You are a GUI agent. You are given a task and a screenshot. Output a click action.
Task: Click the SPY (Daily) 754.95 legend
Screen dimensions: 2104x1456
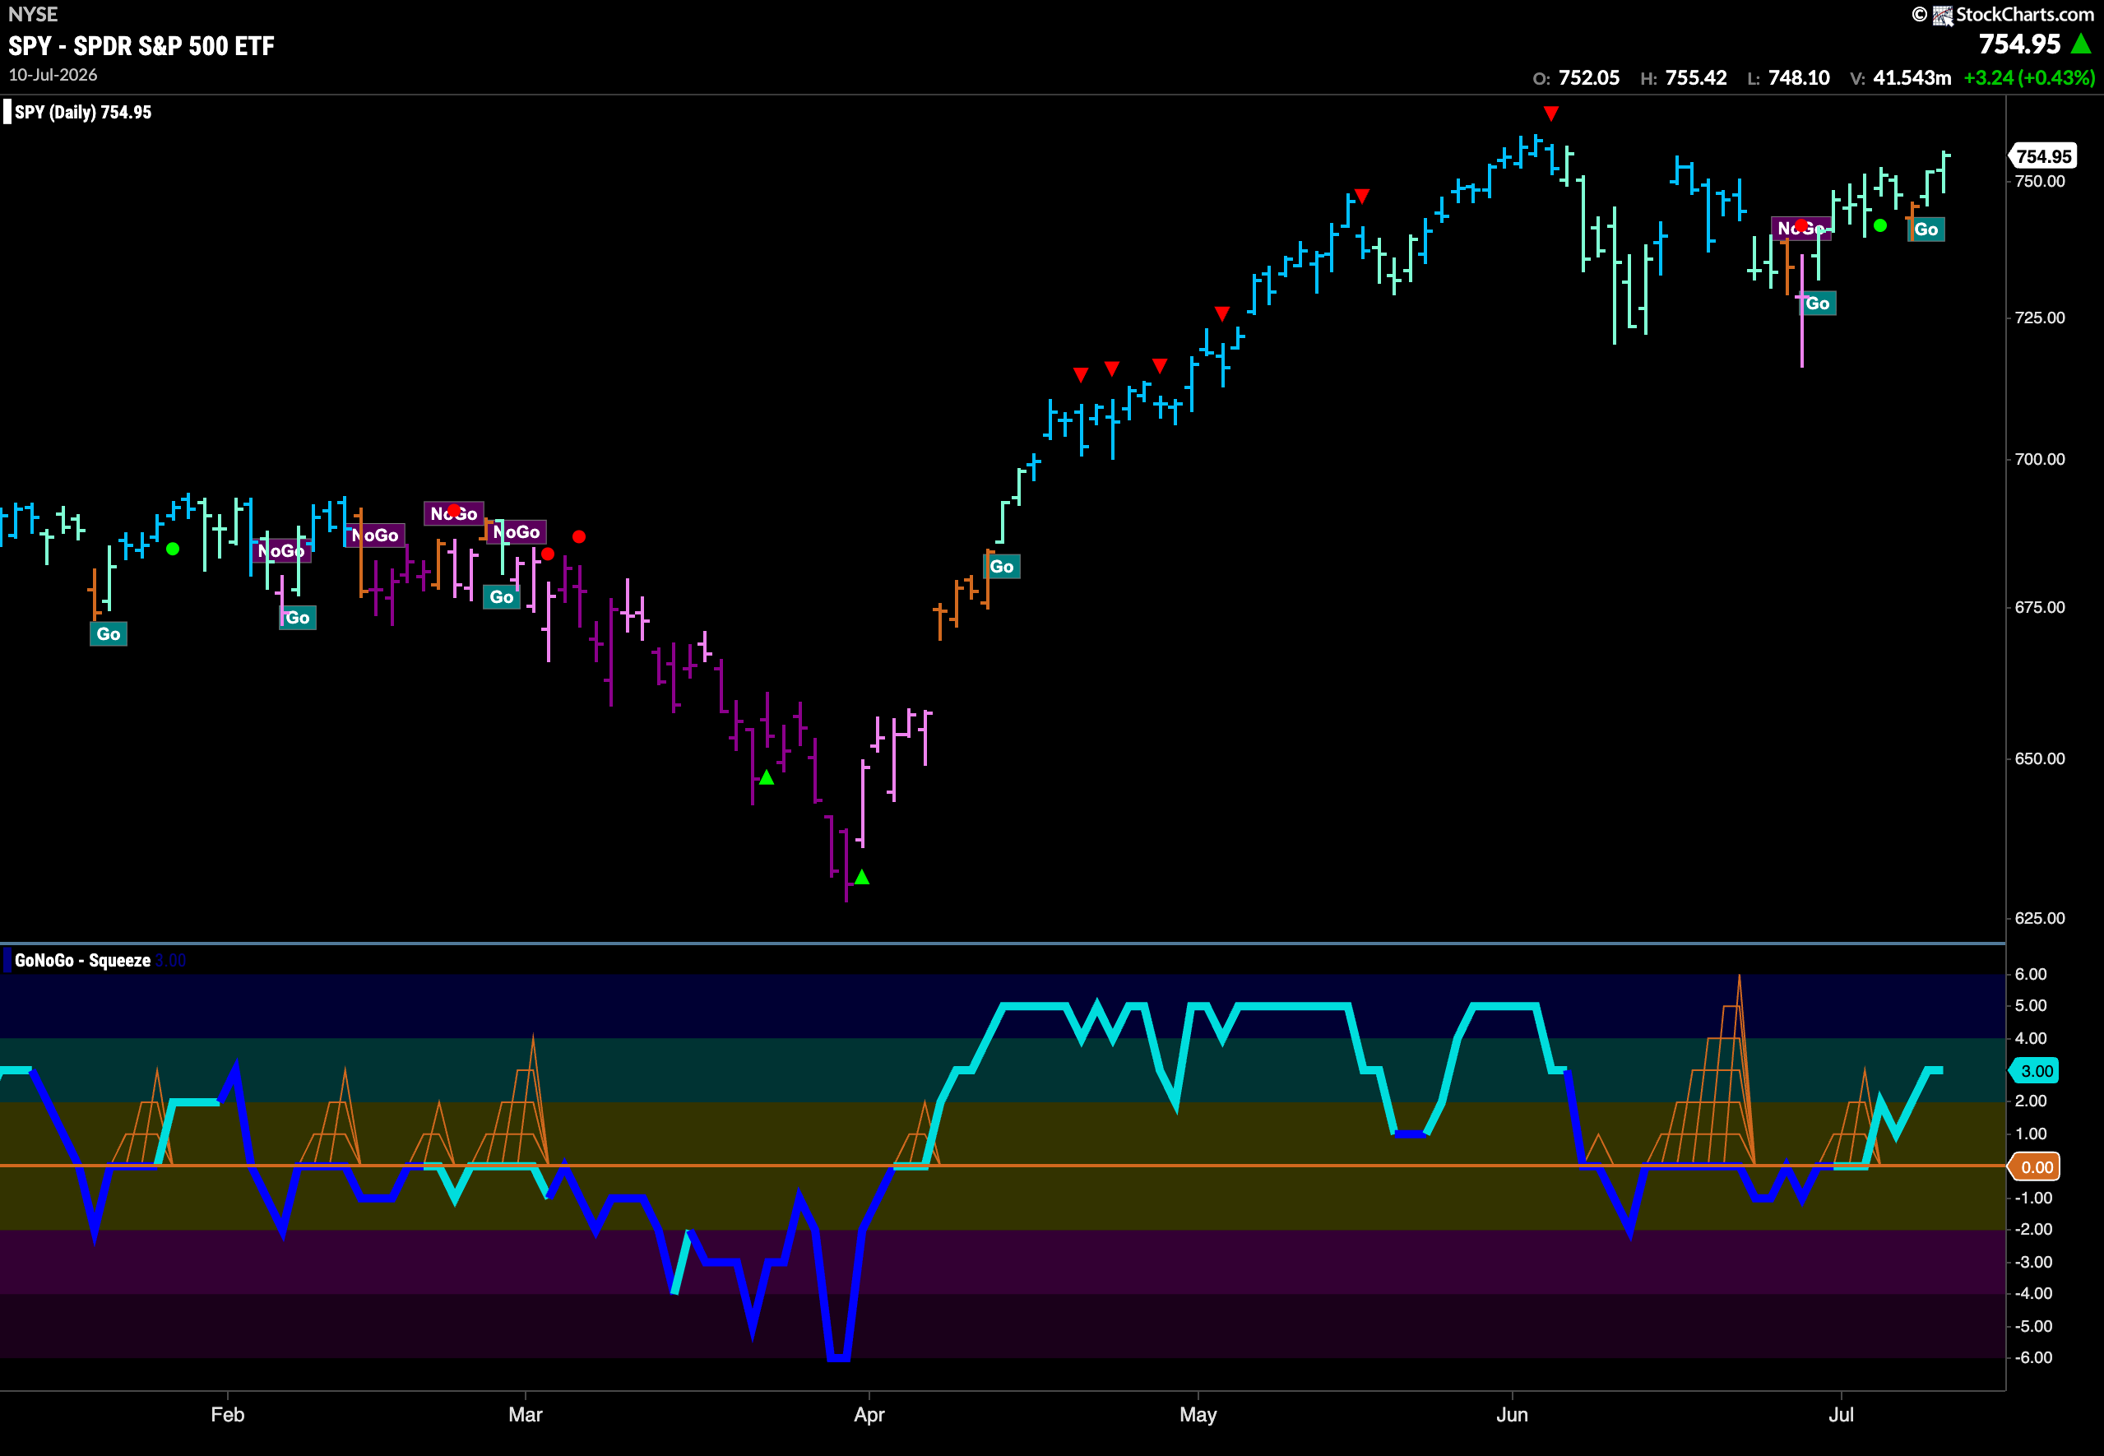click(x=83, y=112)
